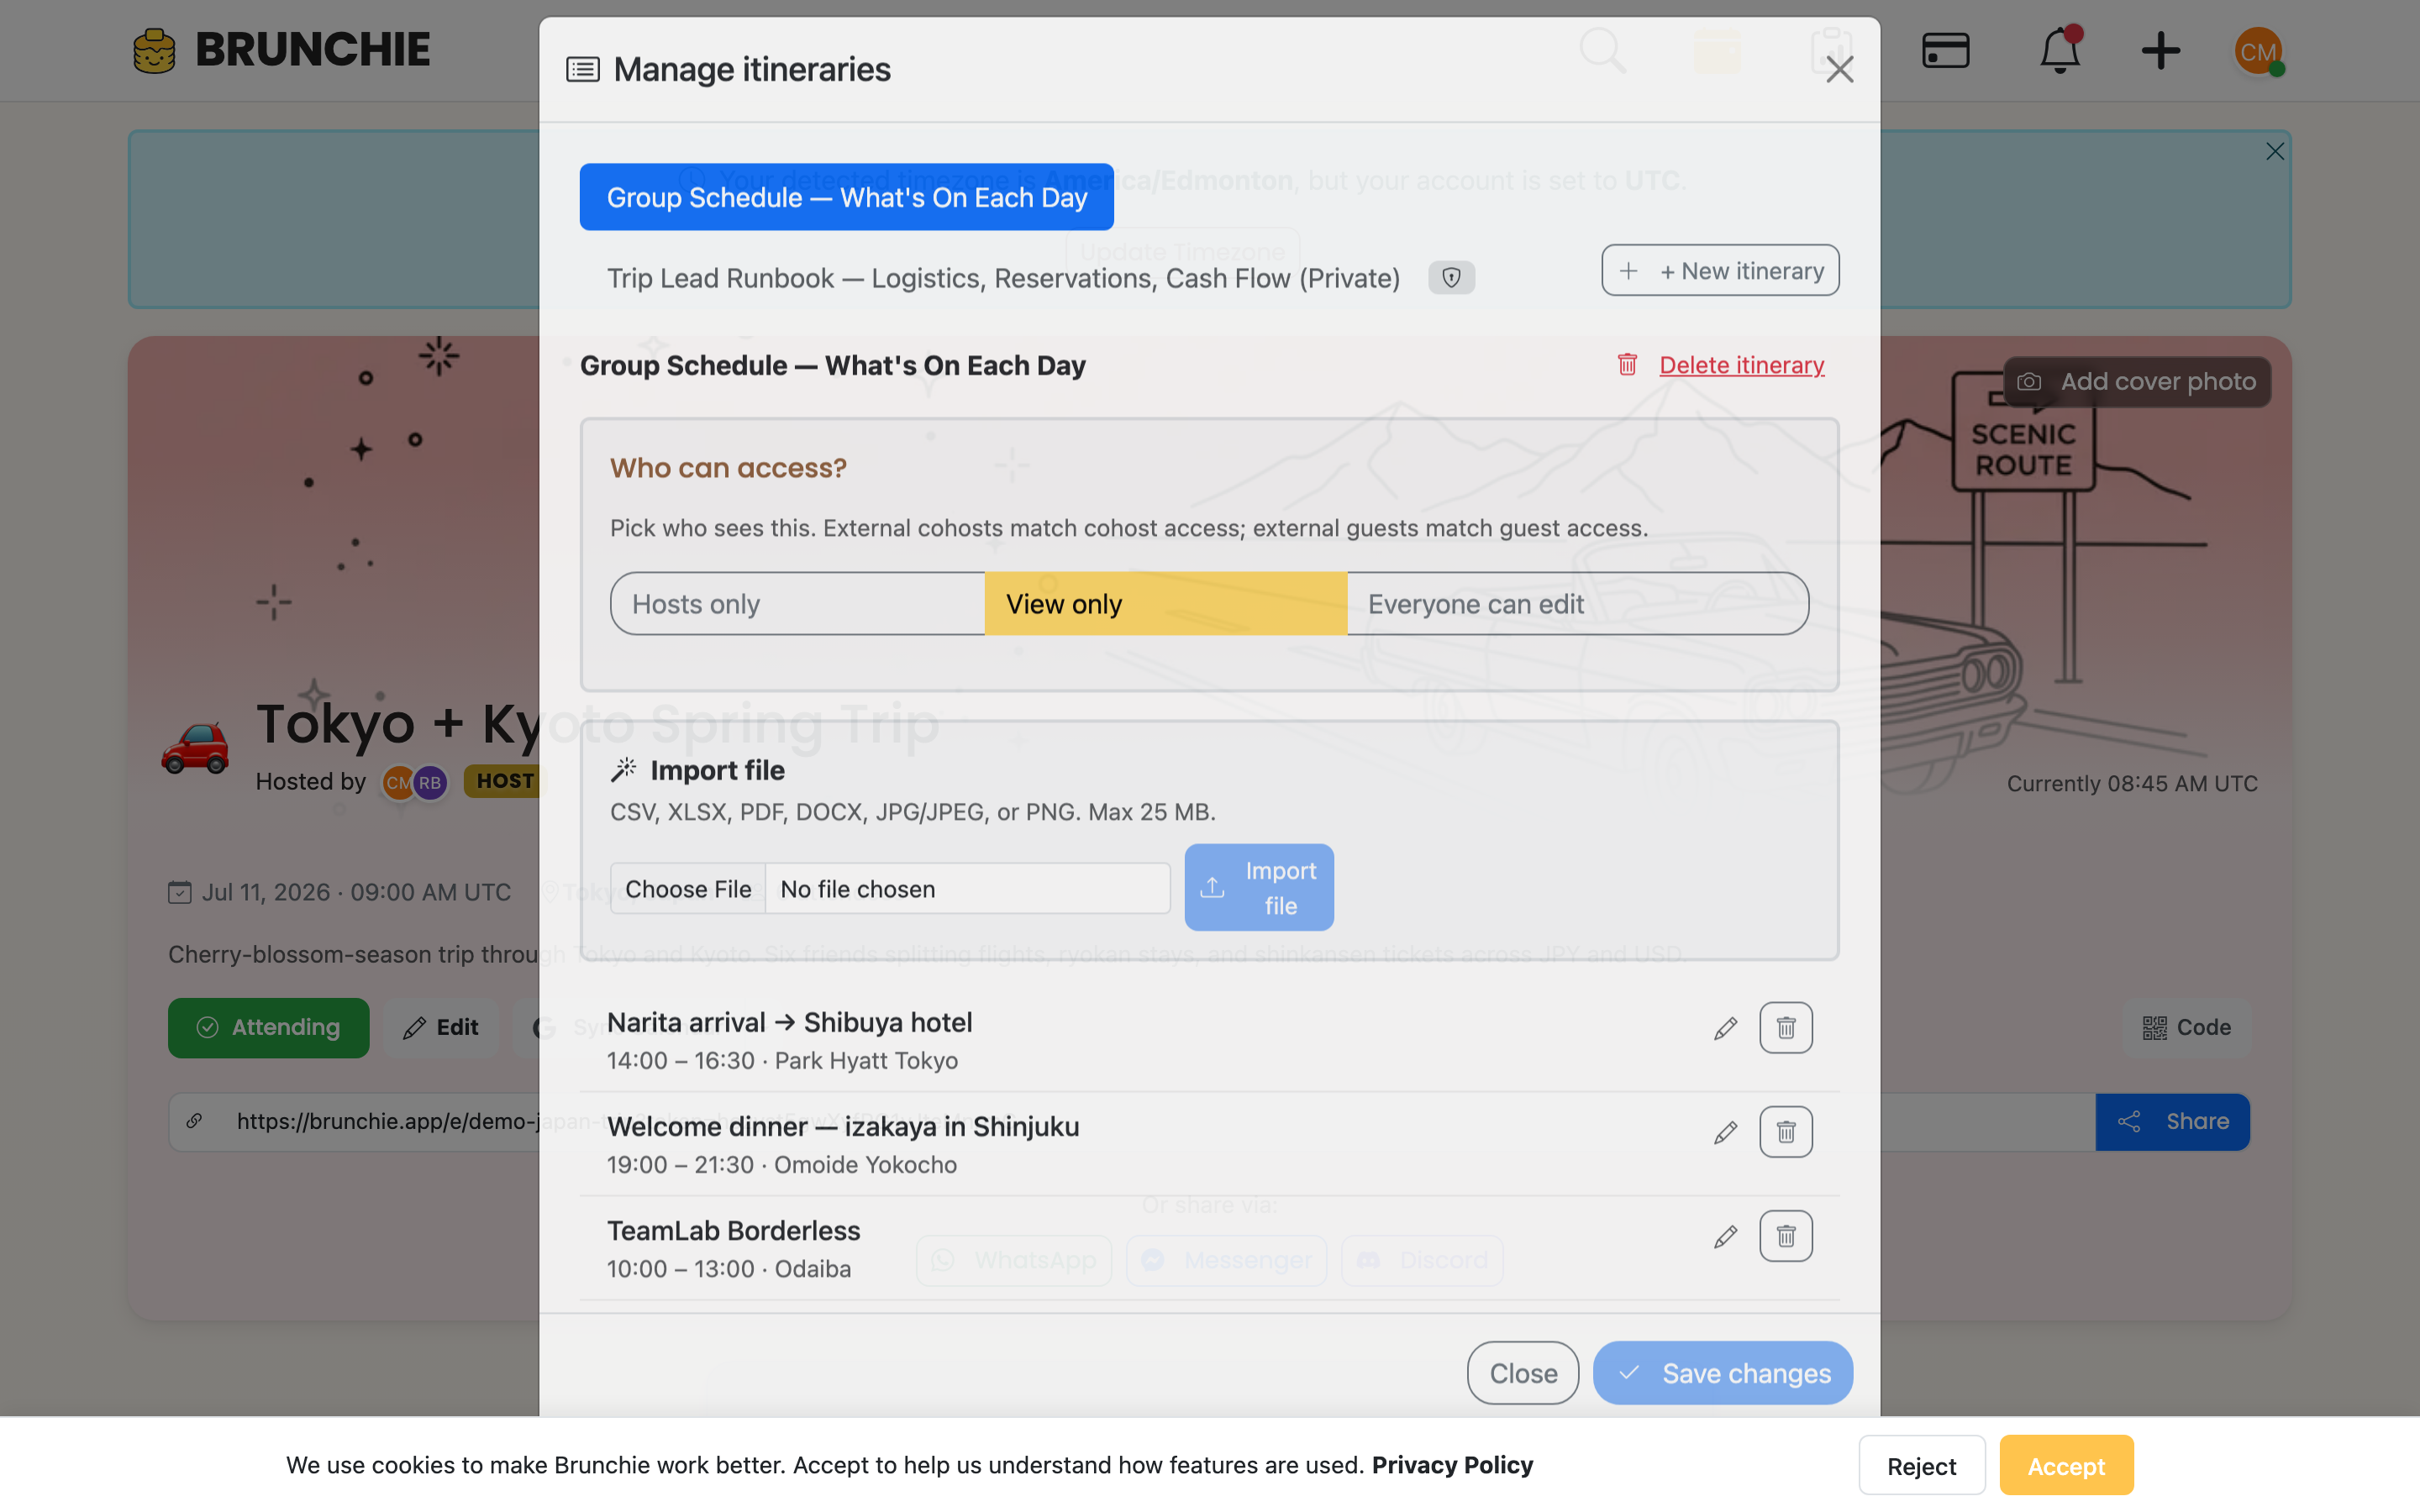Click the search icon in header
Screen dimensions: 2420x1512
[x=1602, y=50]
